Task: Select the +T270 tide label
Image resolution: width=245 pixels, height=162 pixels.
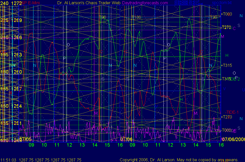Action: 227,117
